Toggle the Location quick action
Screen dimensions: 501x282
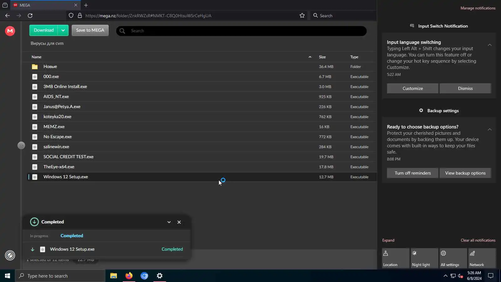pos(395,258)
